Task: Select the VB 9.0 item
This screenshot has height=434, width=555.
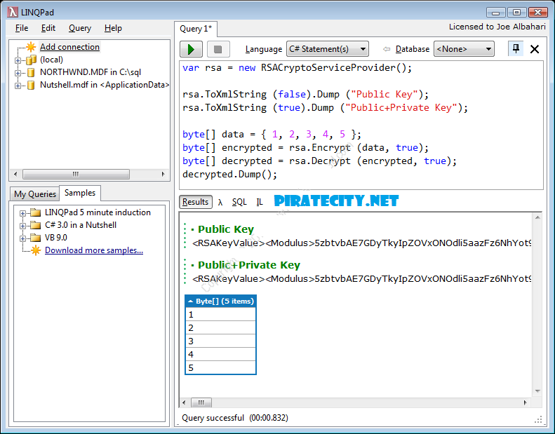Action: point(56,238)
